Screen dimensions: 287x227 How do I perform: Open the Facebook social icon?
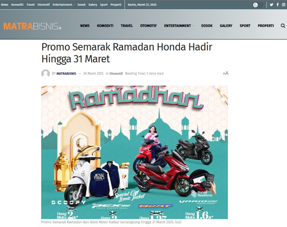[x=278, y=5]
